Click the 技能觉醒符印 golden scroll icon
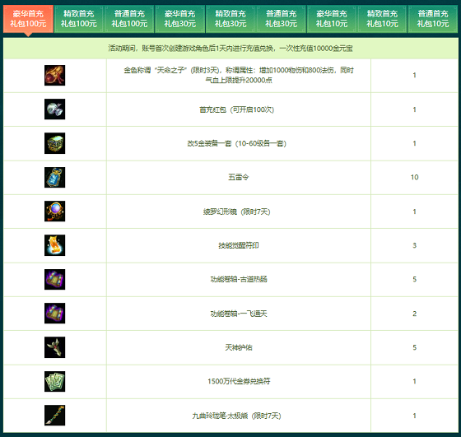 click(54, 245)
